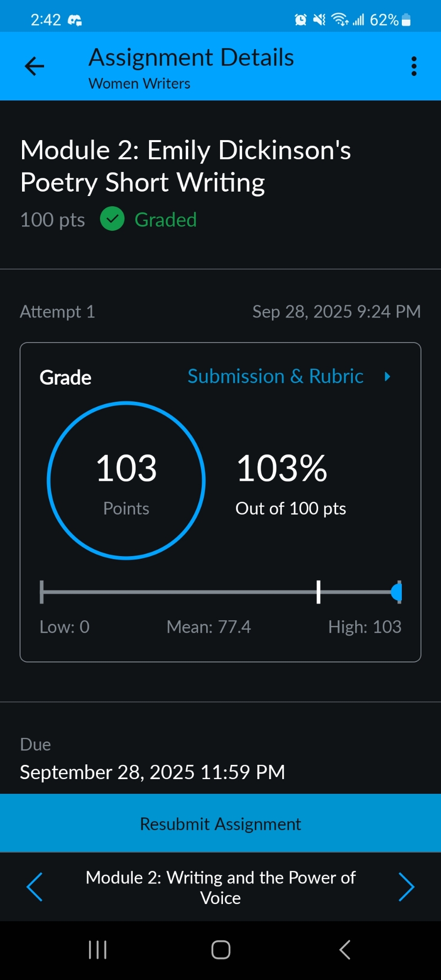
Task: Tap the back arrow in header
Action: point(34,66)
